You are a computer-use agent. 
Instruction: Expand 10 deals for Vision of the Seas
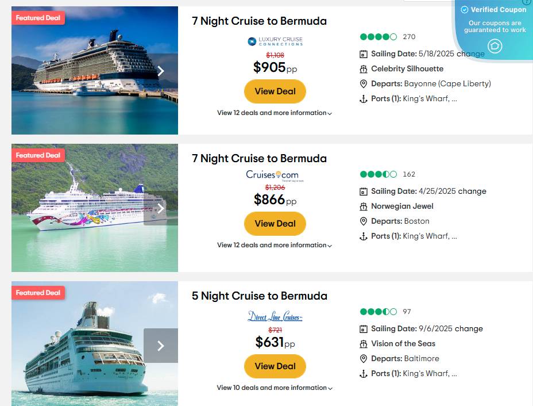(x=275, y=388)
